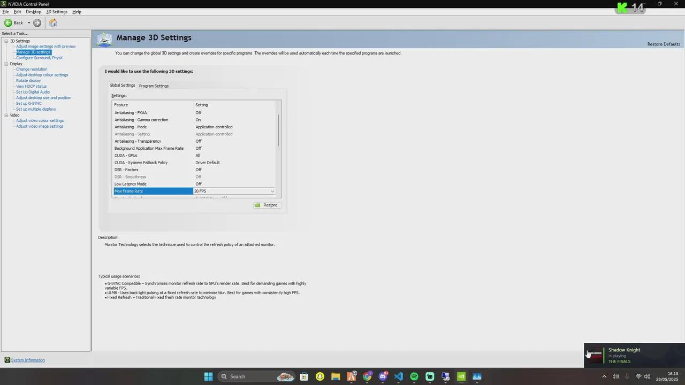The image size is (685, 385).
Task: Open Configure Surround, PhysX
Action: pos(39,58)
